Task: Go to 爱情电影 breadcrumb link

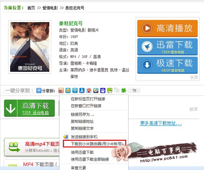Action: (x=50, y=8)
